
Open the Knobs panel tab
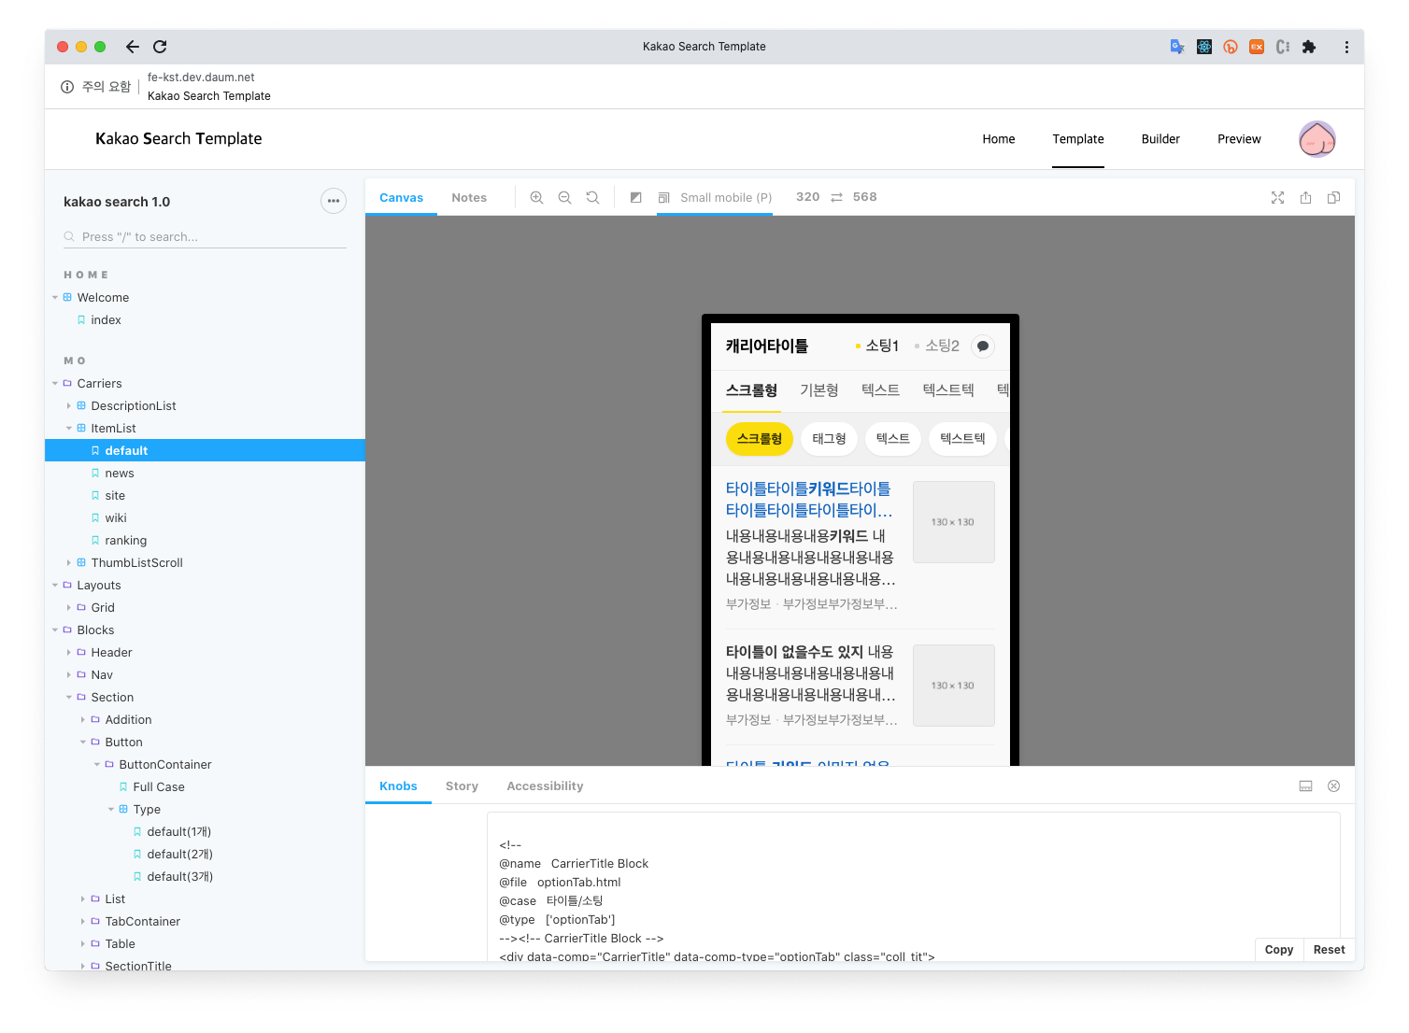[x=398, y=786]
